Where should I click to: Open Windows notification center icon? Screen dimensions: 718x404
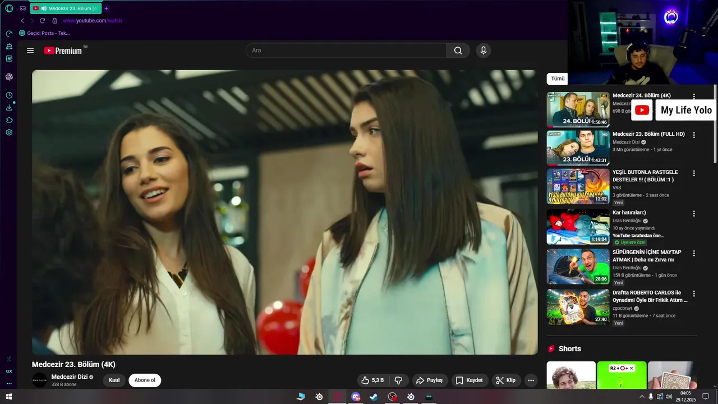706,397
